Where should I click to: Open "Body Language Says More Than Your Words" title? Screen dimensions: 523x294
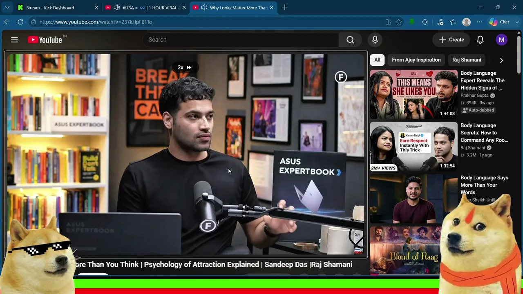click(484, 185)
